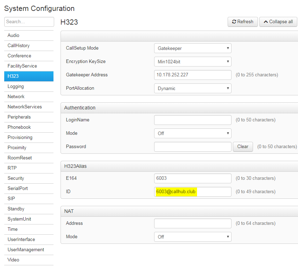Collapse the Authentication section header
298x266 pixels.
coord(179,108)
